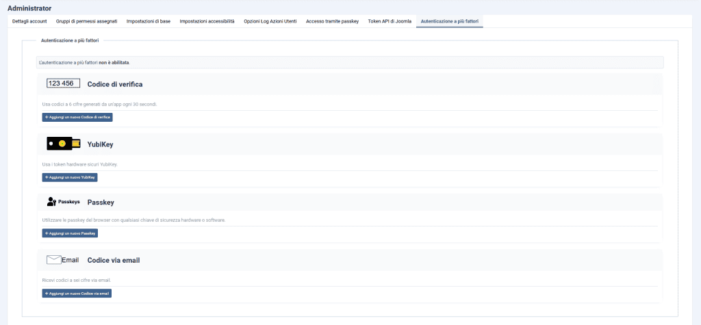The height and width of the screenshot is (325, 701).
Task: Open Accesso tramite passkey tab
Action: pyautogui.click(x=332, y=22)
